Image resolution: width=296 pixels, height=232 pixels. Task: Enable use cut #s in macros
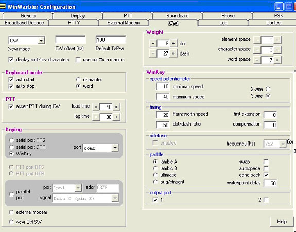coord(78,60)
